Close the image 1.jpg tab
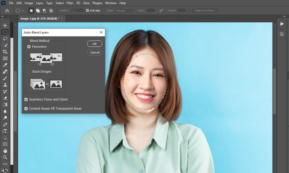Screen dimensions: 289x173 tap(62, 18)
